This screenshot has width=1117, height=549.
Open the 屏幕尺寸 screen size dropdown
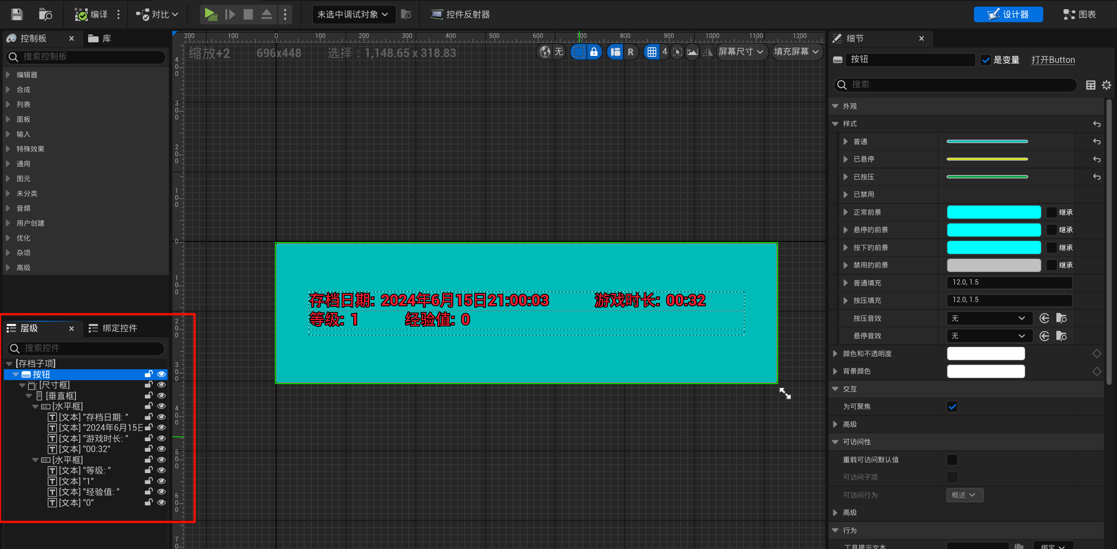pyautogui.click(x=741, y=52)
